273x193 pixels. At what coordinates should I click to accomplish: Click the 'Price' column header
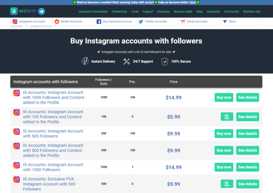(x=173, y=82)
